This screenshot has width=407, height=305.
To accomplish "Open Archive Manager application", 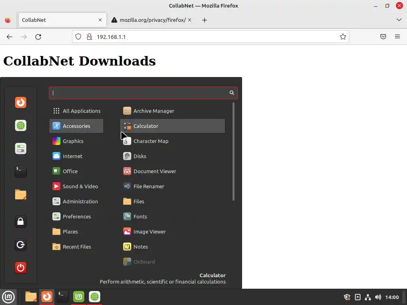I will click(x=172, y=111).
